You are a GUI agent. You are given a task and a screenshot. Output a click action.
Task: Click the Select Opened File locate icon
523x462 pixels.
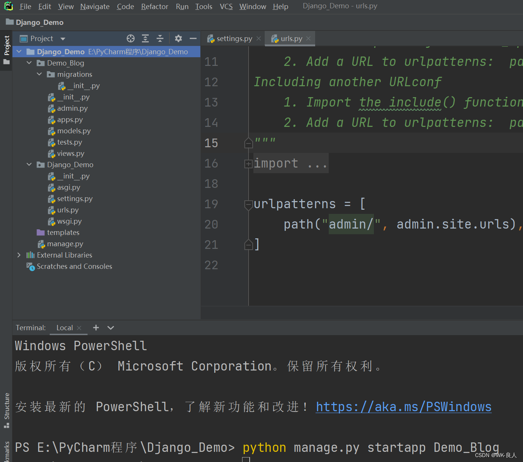coord(131,38)
